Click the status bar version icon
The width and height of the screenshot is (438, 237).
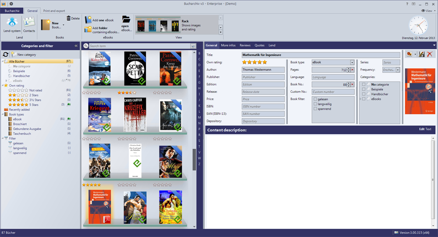click(x=396, y=232)
